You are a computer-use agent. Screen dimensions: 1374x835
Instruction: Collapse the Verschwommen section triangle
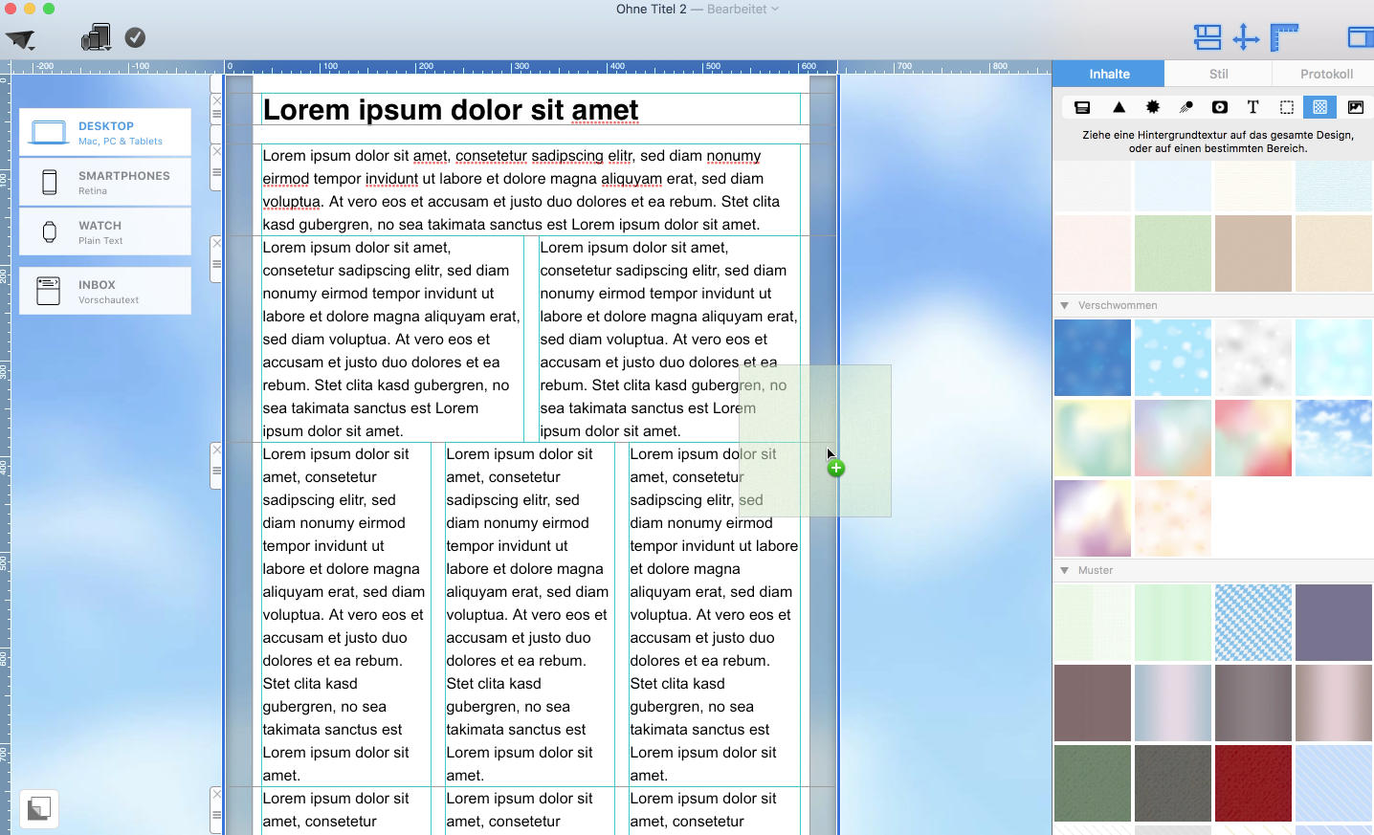[x=1064, y=306]
